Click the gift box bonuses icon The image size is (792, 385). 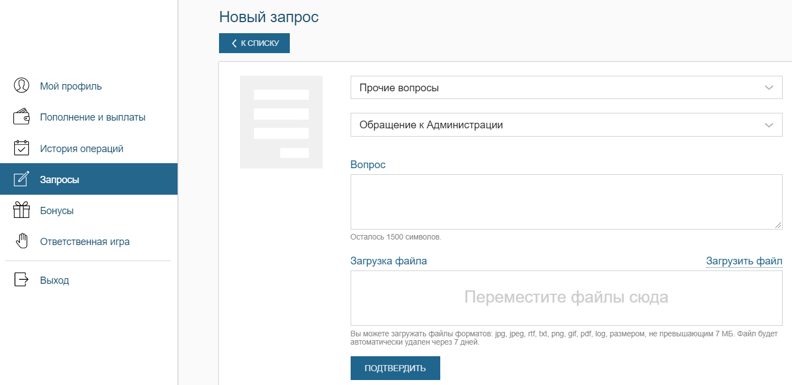[21, 210]
